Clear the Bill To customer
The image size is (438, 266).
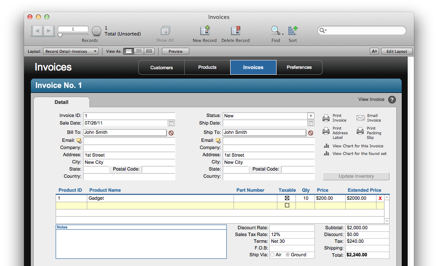[x=171, y=133]
